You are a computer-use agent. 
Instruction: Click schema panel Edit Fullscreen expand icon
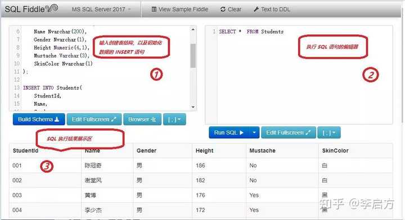pos(114,119)
